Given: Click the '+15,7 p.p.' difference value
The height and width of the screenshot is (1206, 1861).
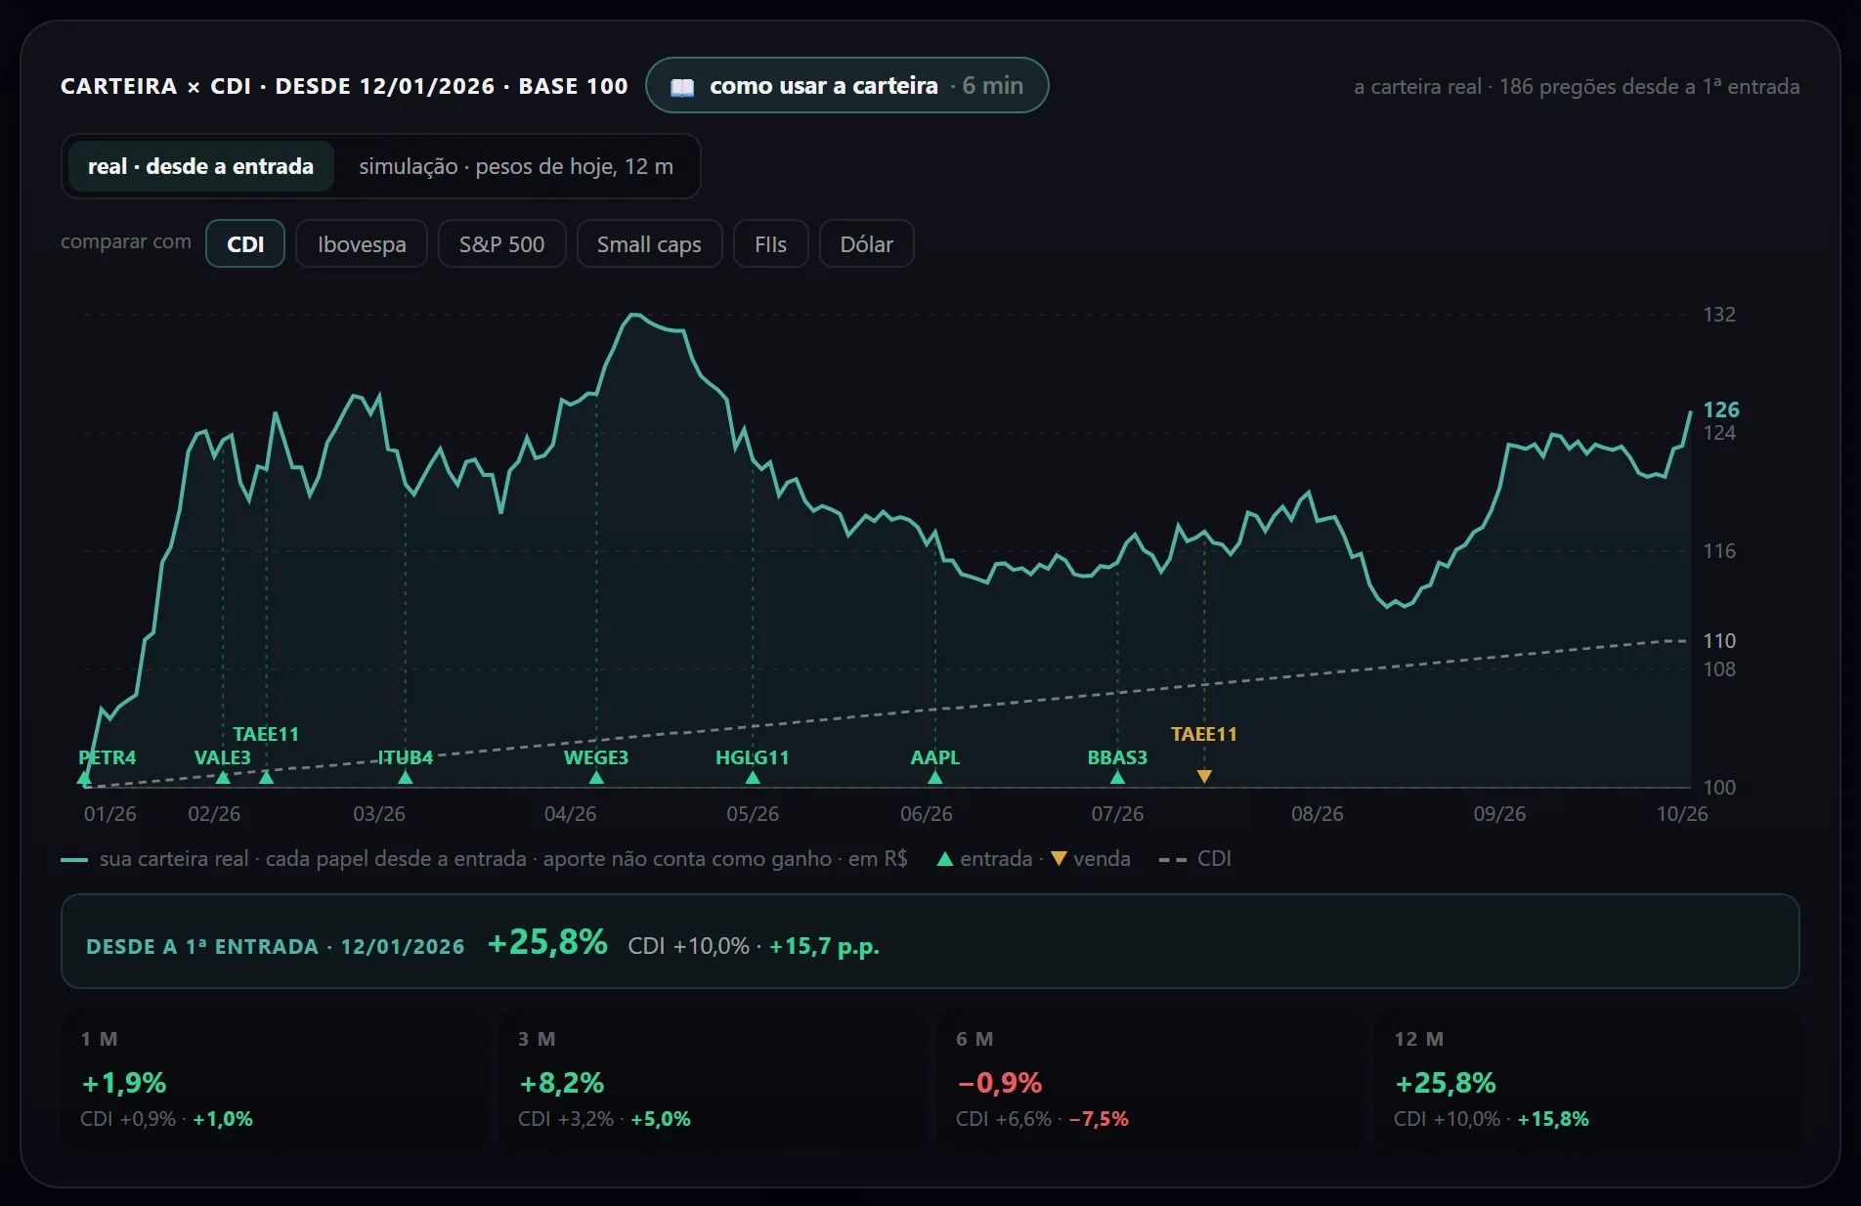Looking at the screenshot, I should coord(824,946).
